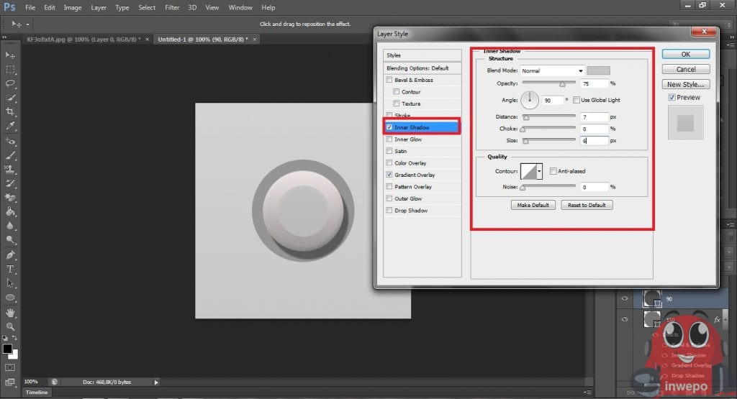Check the Anti-aliased option
This screenshot has height=399, width=737.
point(553,171)
